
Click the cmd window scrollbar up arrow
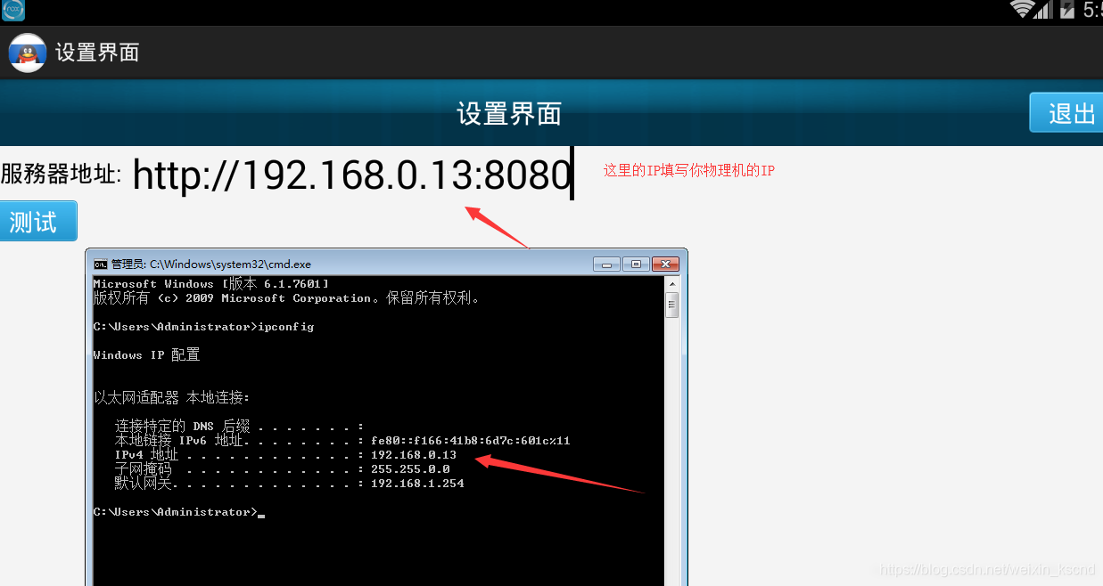672,283
